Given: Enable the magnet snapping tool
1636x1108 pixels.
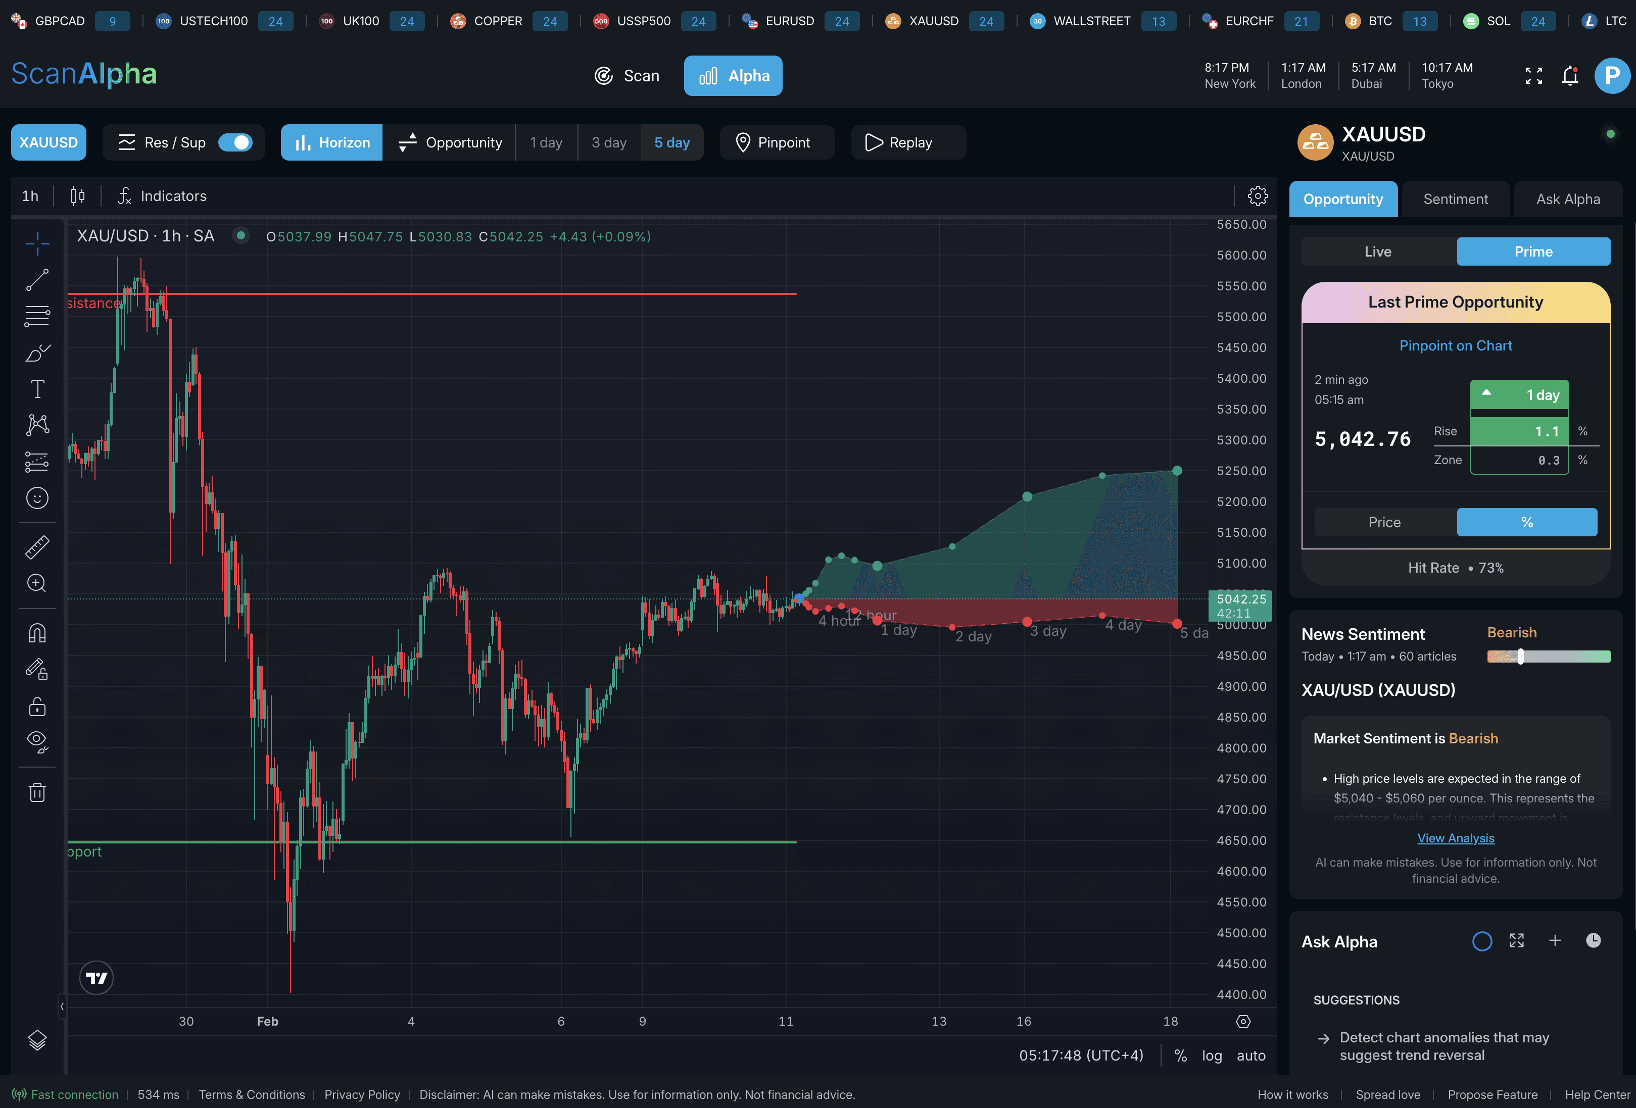Looking at the screenshot, I should [36, 632].
